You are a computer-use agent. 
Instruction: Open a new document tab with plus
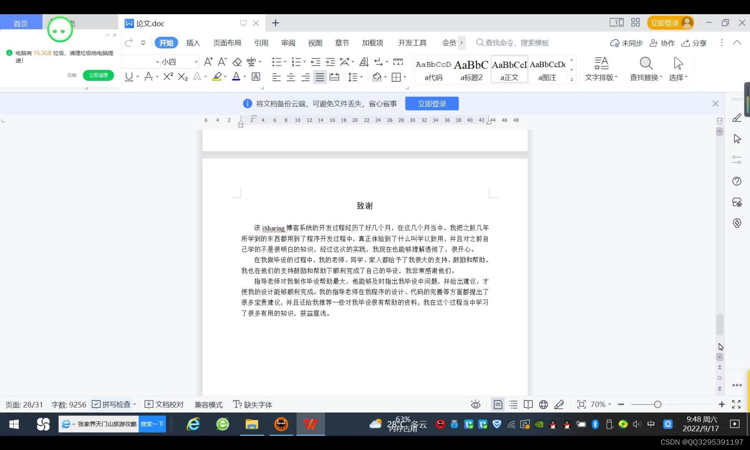tap(275, 23)
